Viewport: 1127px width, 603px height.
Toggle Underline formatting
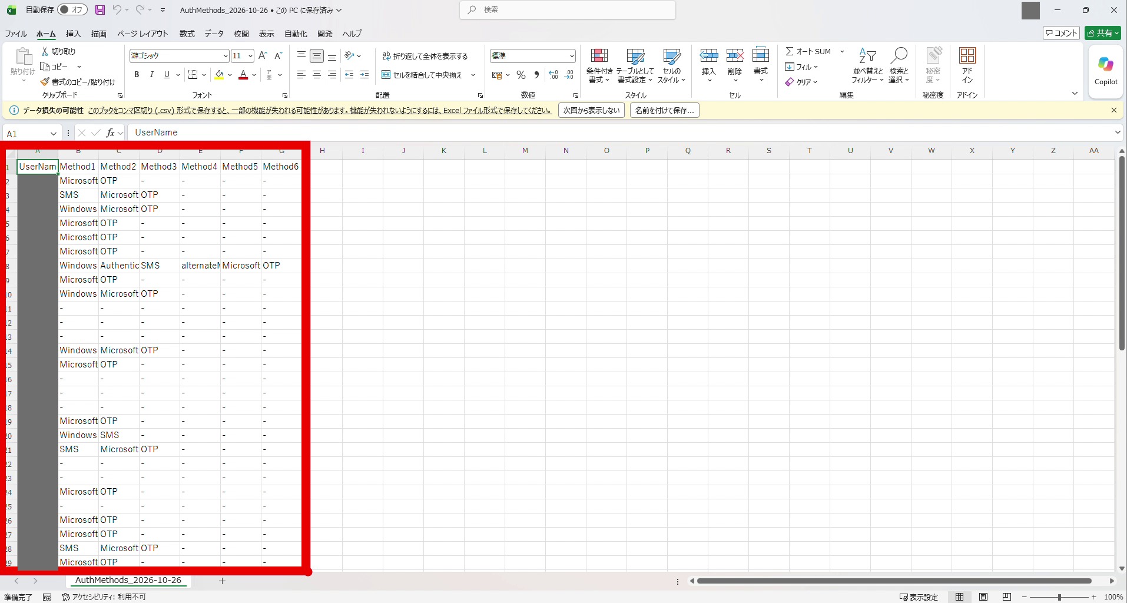point(167,75)
